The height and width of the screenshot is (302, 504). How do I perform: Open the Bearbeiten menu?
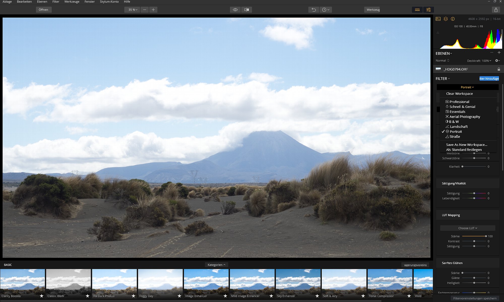coord(24,2)
